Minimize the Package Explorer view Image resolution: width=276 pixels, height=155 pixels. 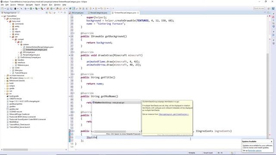[62, 12]
